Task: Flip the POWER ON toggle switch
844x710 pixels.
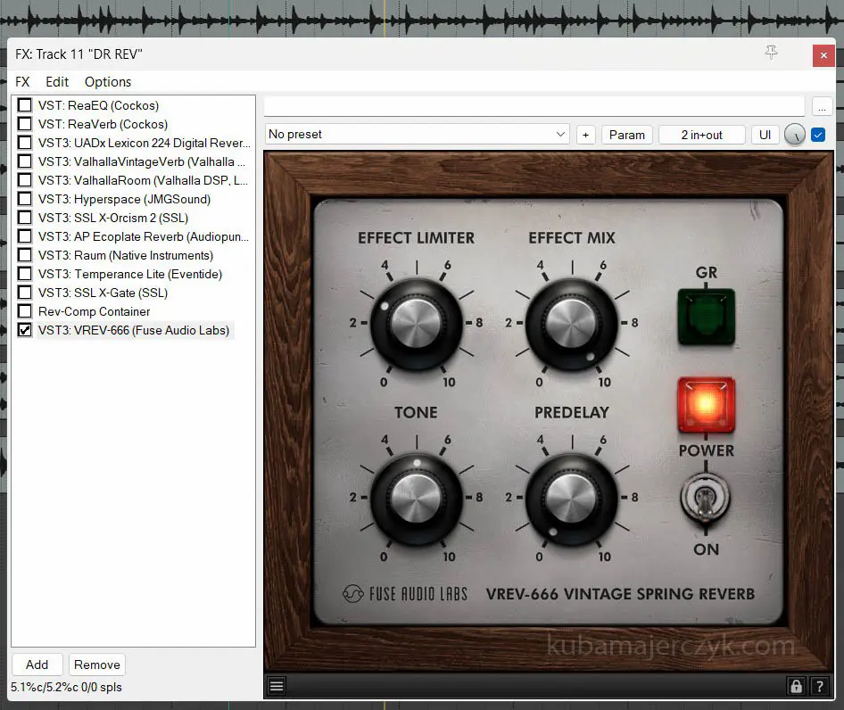Action: [706, 499]
